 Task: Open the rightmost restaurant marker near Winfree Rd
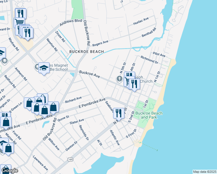click(x=28, y=33)
